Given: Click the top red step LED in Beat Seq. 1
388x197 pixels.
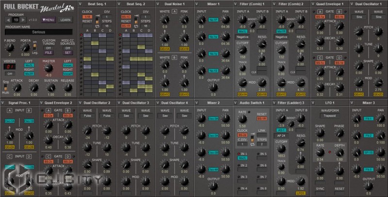Looking at the screenshot, I should pos(81,35).
